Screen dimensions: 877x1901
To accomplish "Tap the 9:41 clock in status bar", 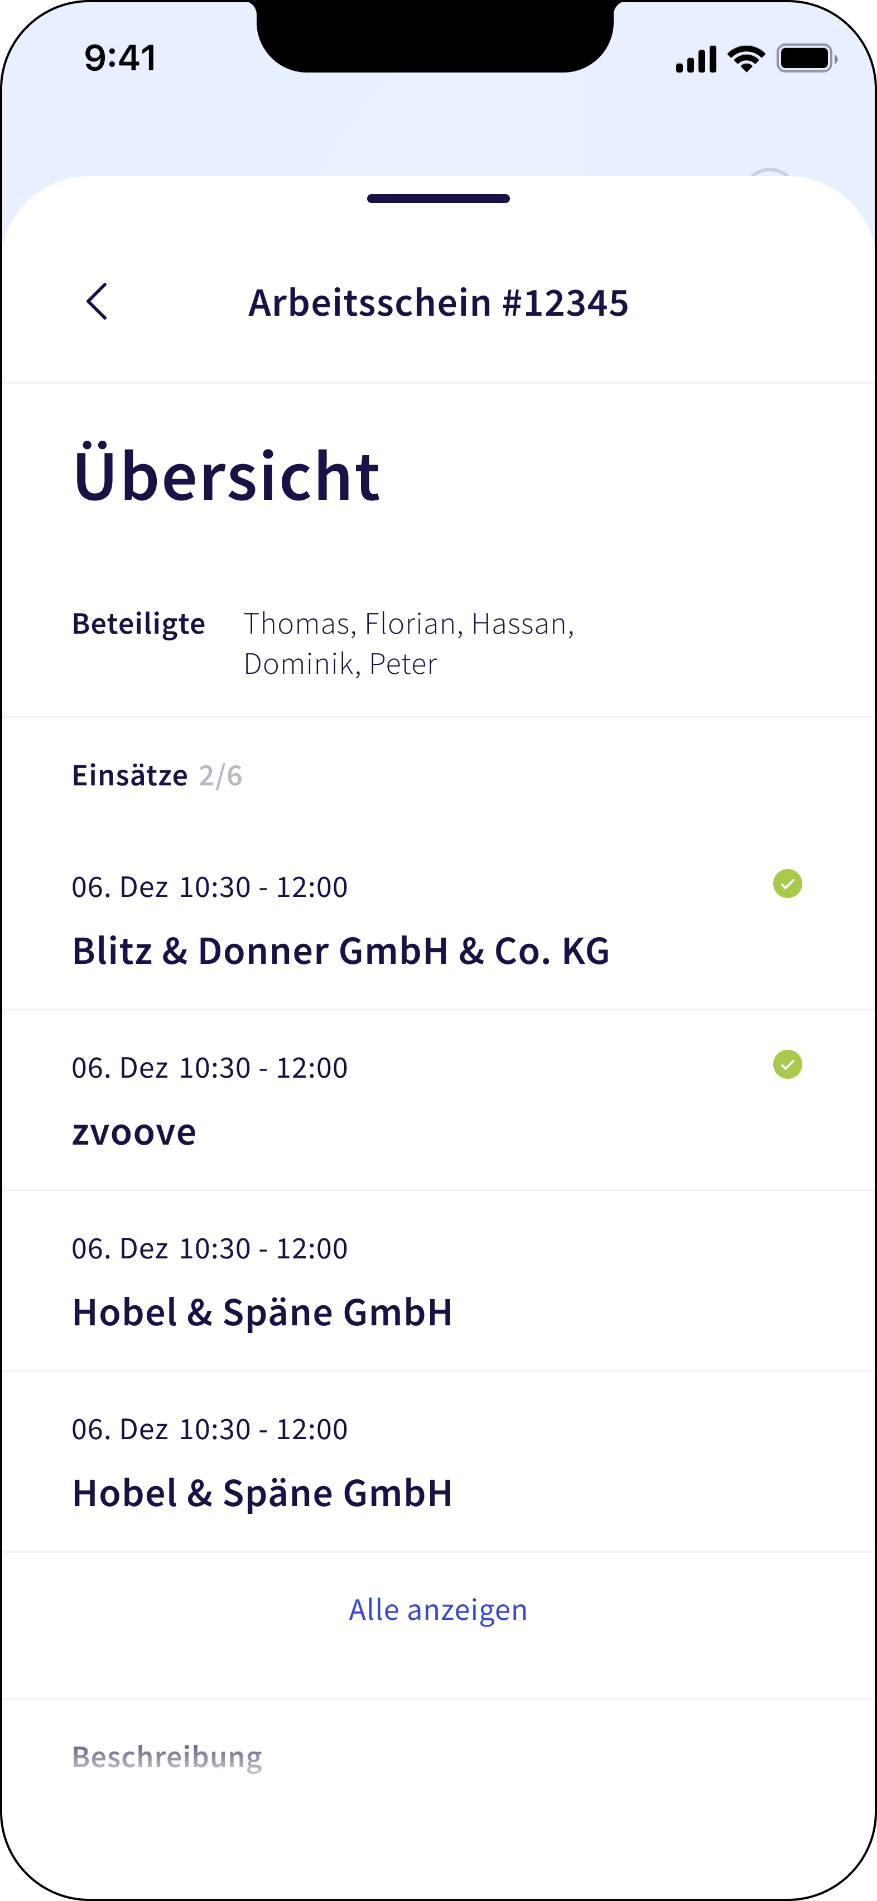I will point(121,59).
